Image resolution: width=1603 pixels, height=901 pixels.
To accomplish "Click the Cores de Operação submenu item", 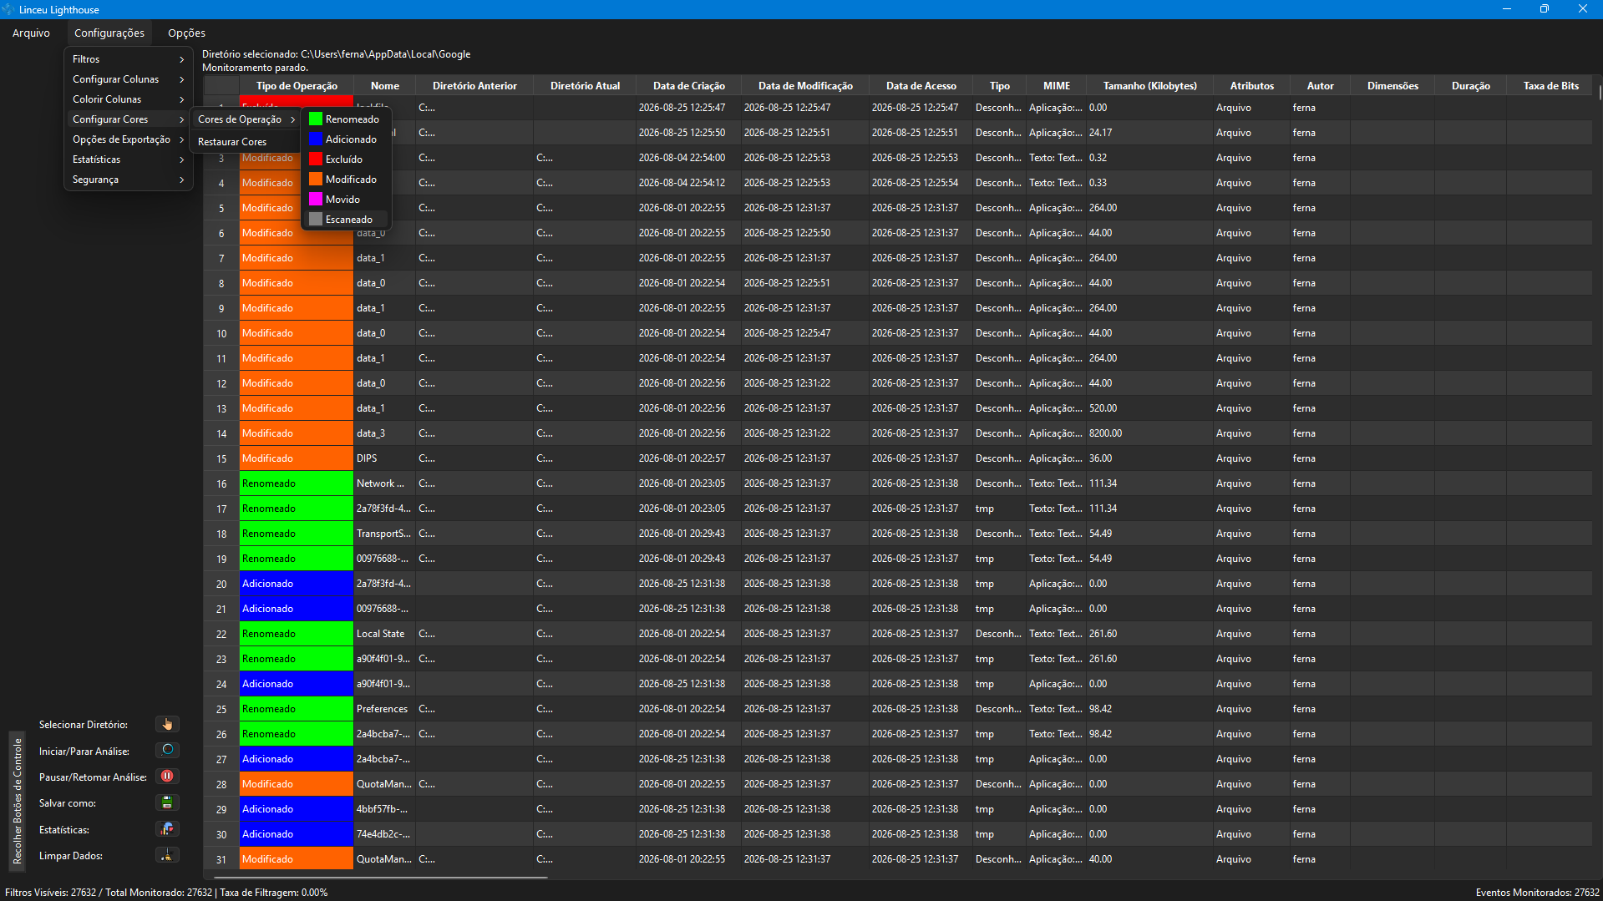I will pyautogui.click(x=246, y=119).
